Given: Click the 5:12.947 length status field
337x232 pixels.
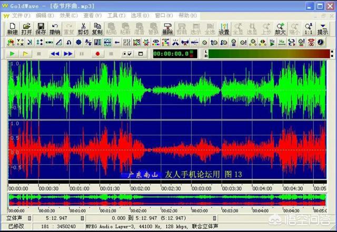Looking at the screenshot, I should (56, 218).
